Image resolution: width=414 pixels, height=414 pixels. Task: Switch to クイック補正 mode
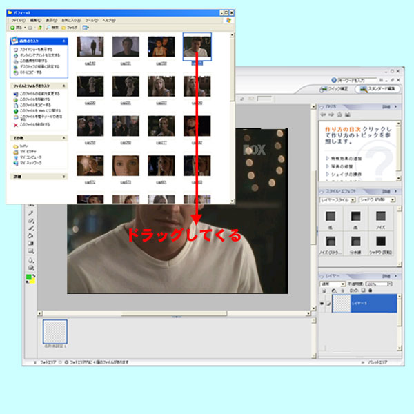(x=334, y=89)
